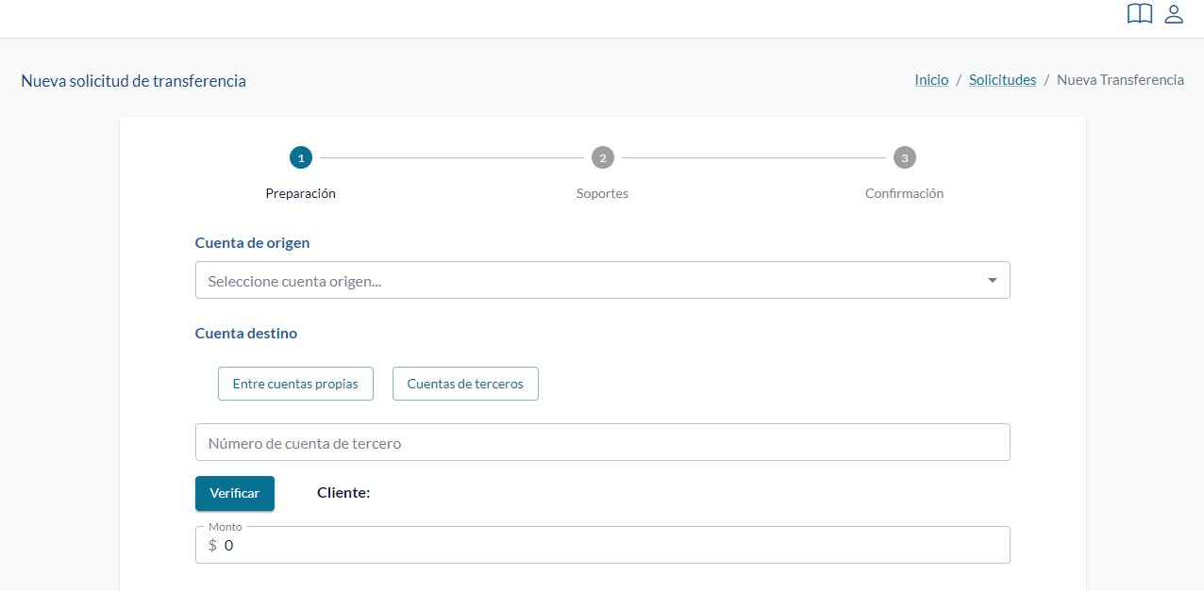Go to Solicitudes breadcrumb link
Screen dimensions: 1204x591
[x=1002, y=80]
